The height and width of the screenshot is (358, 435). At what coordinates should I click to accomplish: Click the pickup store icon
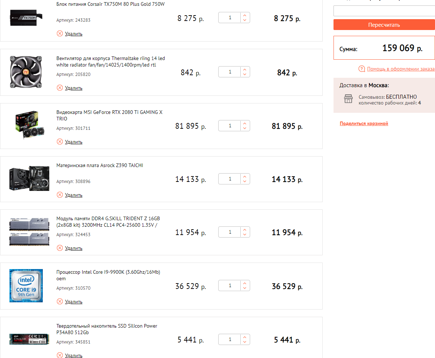(x=348, y=99)
